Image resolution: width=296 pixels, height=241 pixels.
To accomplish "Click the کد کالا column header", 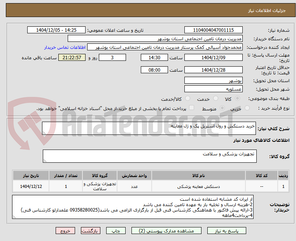I will point(261,176).
